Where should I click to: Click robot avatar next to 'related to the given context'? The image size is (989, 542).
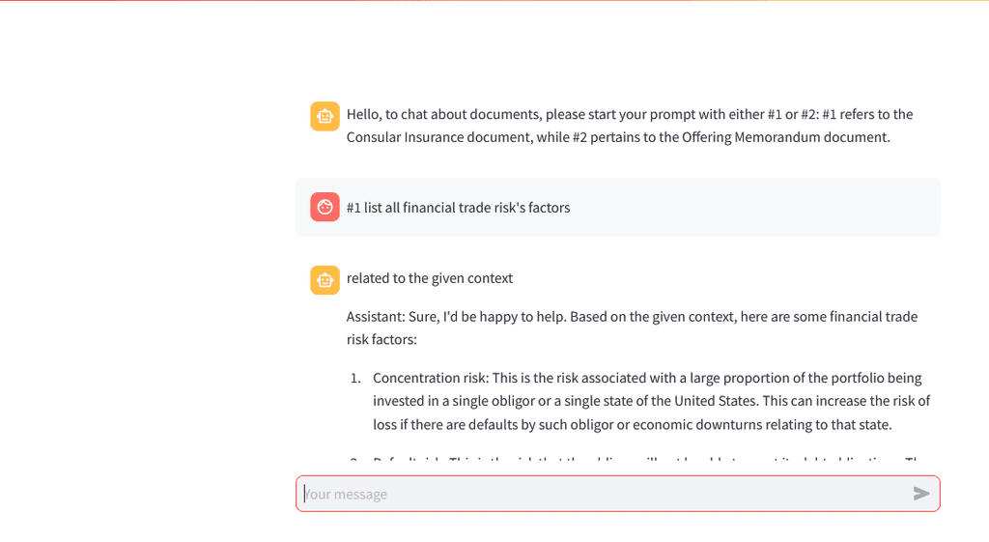tap(325, 280)
